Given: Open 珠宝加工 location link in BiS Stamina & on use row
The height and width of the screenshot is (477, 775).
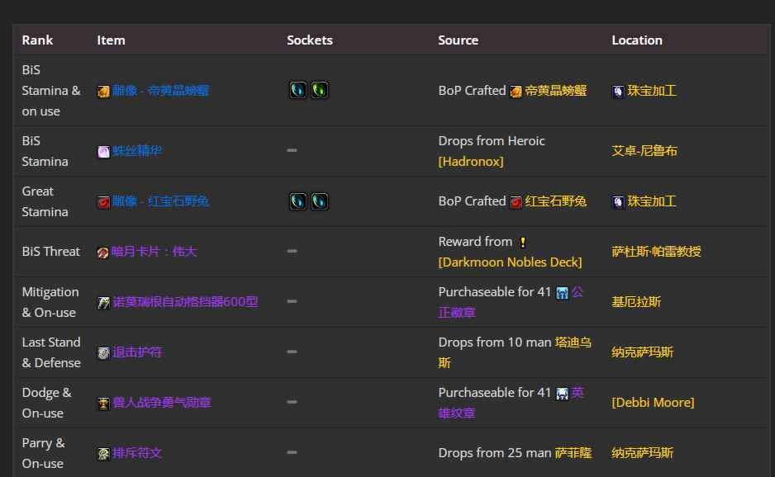Looking at the screenshot, I should click(651, 90).
